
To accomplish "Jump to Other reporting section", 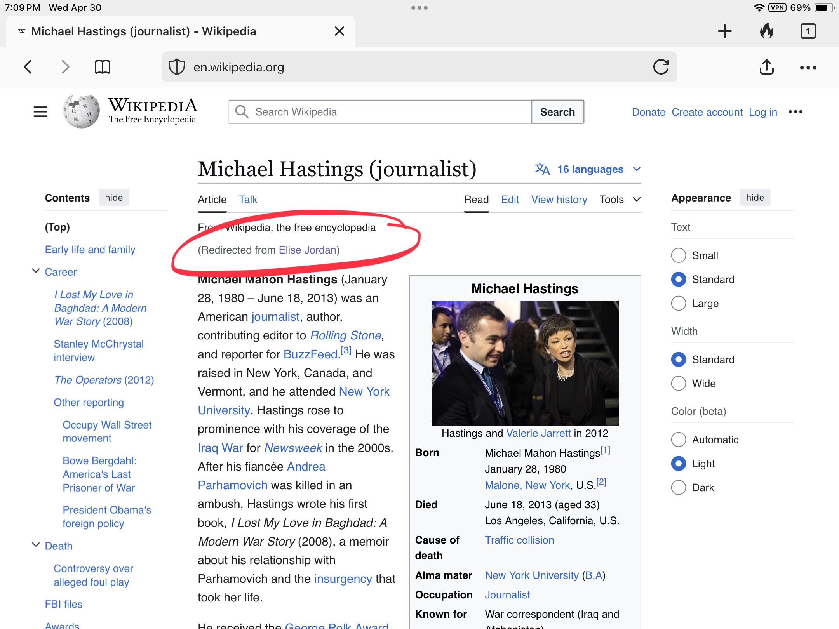I will pos(89,403).
